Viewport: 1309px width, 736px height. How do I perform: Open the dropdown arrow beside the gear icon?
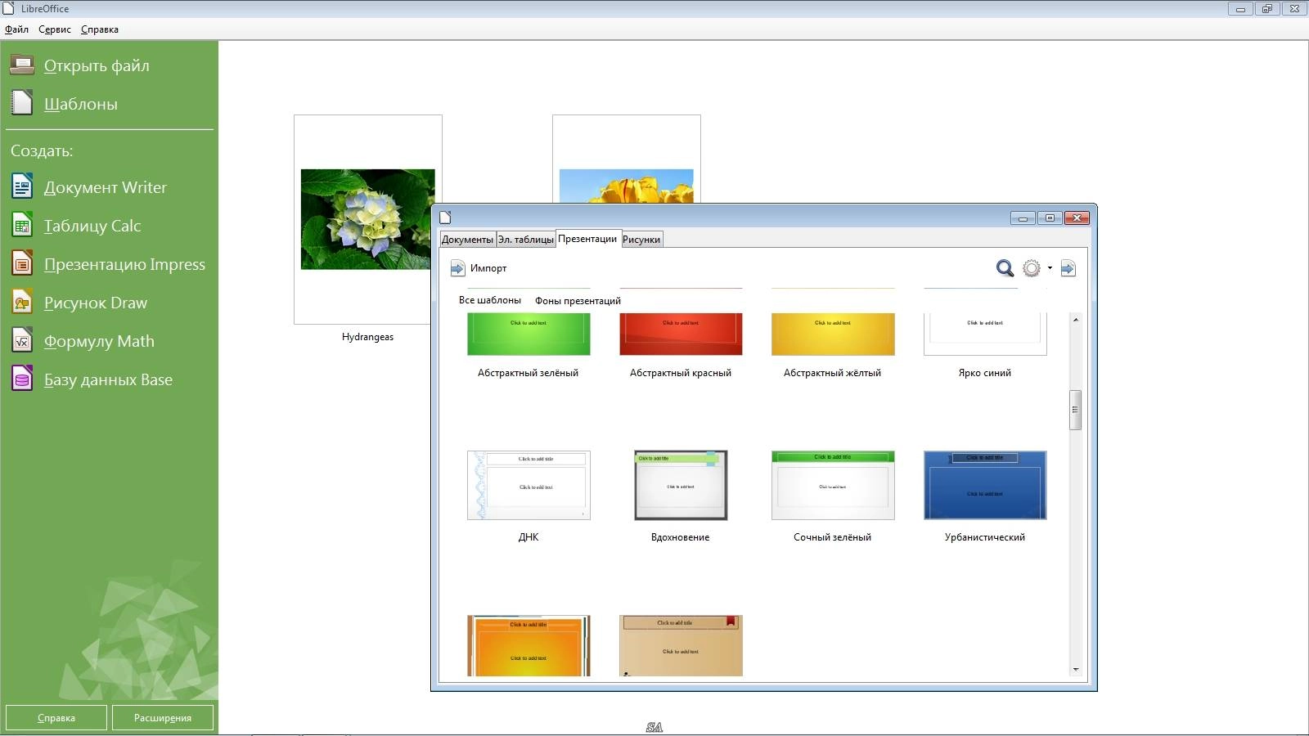tap(1050, 268)
